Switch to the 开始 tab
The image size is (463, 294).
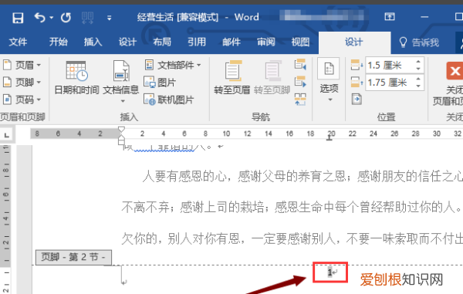click(x=58, y=42)
